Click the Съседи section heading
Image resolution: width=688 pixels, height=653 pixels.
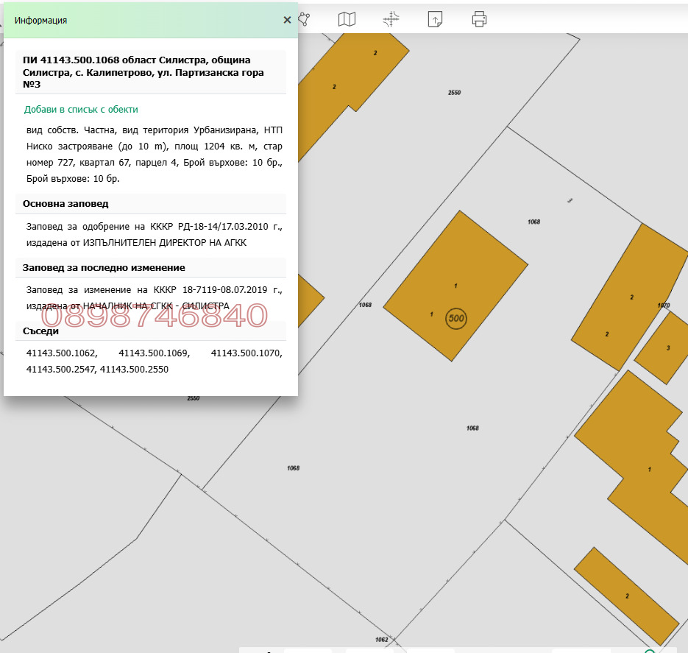(x=40, y=331)
